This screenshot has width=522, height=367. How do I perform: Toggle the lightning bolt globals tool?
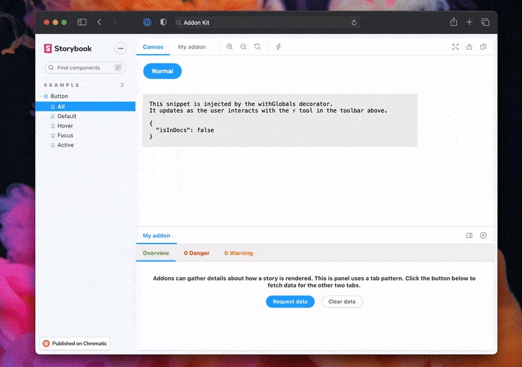click(279, 47)
